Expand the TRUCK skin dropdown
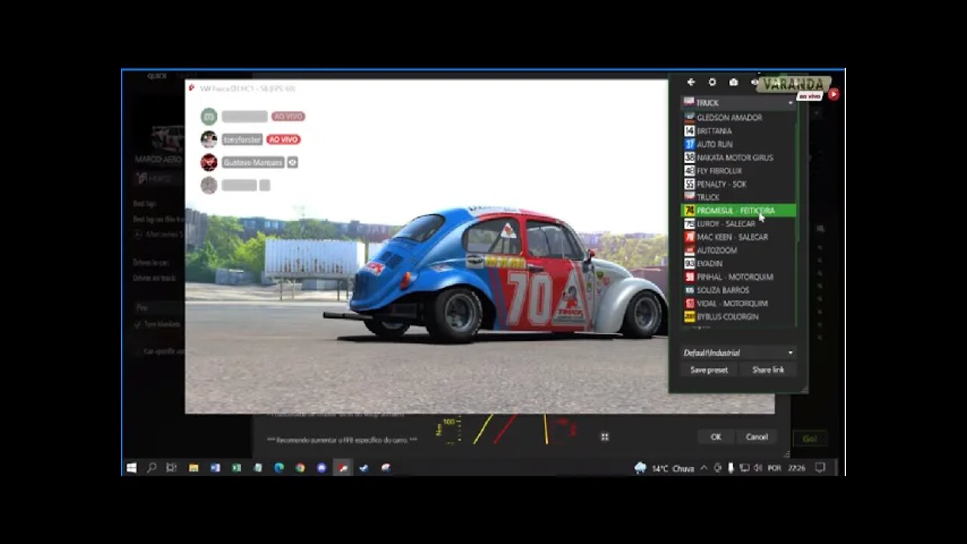This screenshot has width=967, height=544. 739,103
